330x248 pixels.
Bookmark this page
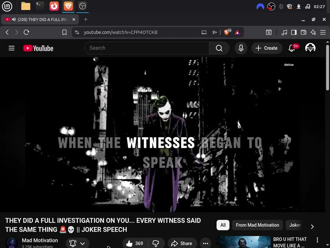click(64, 32)
